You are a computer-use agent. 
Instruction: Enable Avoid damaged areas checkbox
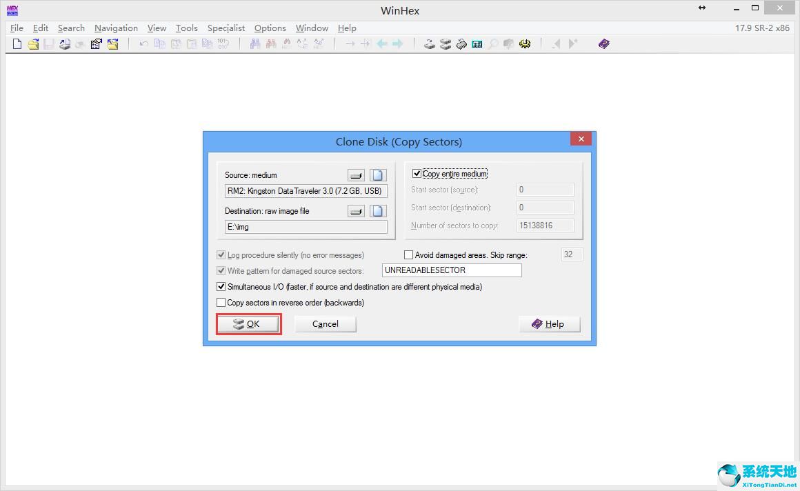click(408, 255)
